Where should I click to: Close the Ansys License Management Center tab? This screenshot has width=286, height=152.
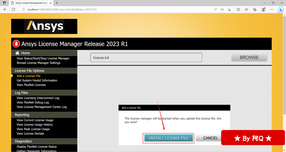tap(51, 3)
